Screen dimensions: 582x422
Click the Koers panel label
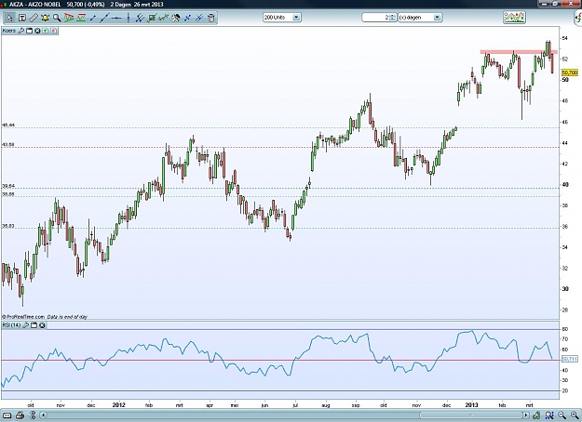tap(9, 31)
